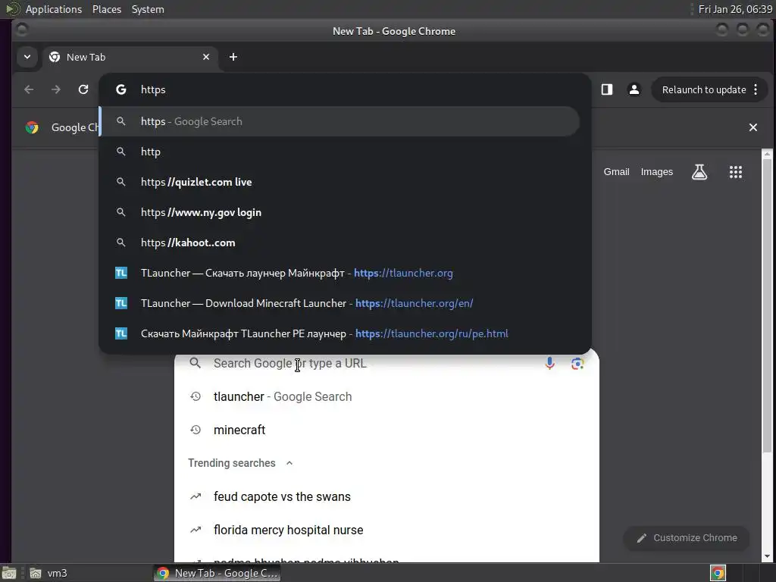Open the Gmail link
The width and height of the screenshot is (776, 582).
616,172
